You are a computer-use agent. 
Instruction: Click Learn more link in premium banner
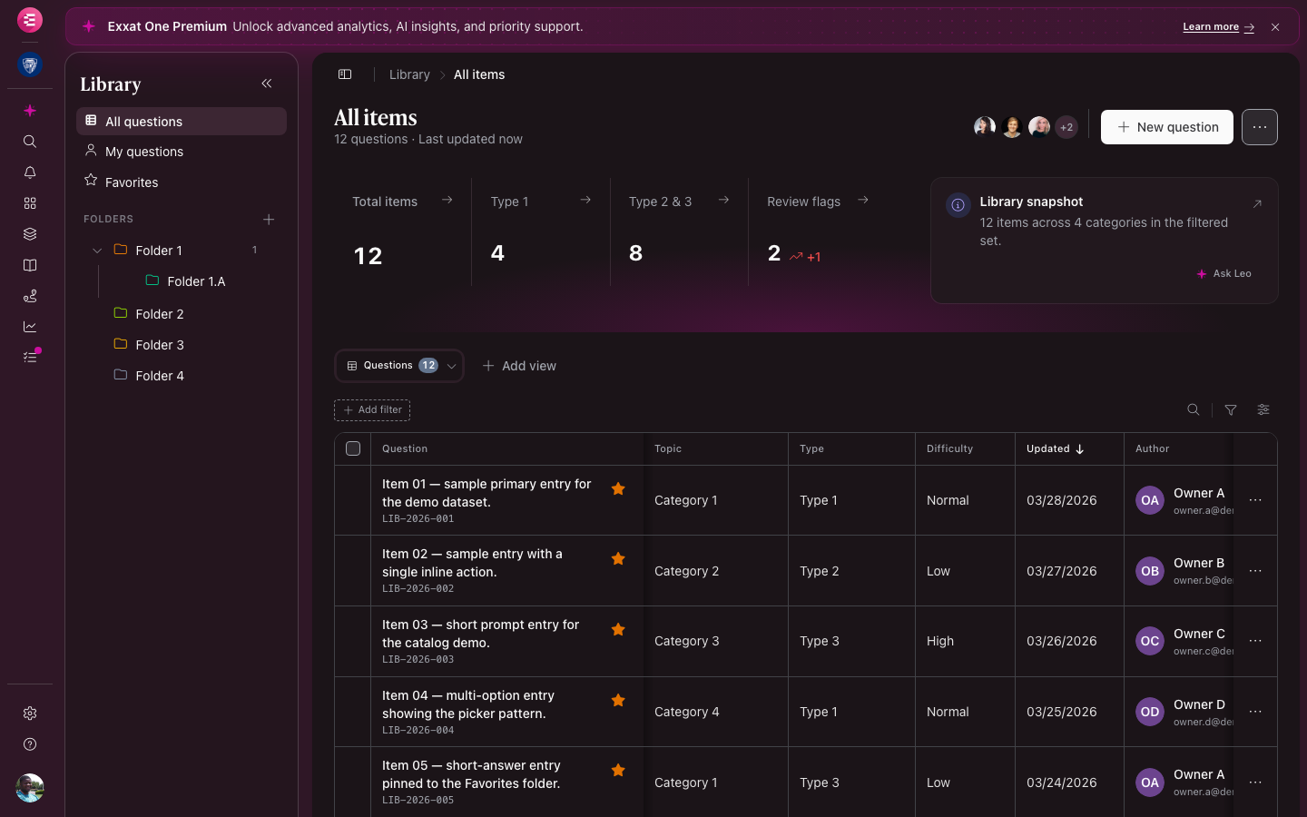click(x=1218, y=27)
